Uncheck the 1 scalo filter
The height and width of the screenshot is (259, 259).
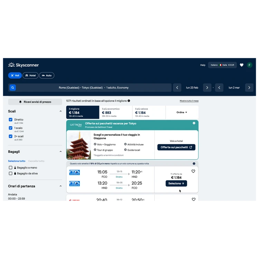pos(11,128)
